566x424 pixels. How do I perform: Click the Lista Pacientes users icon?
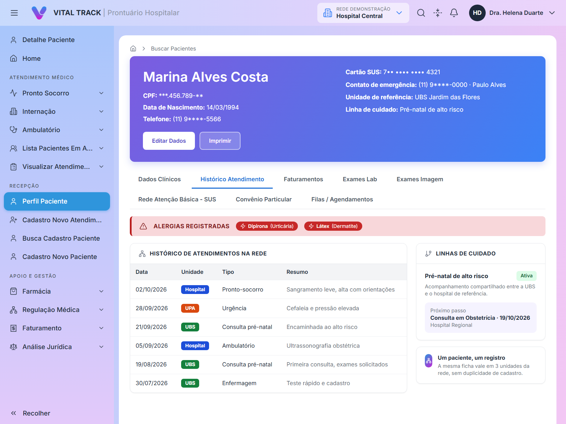(13, 148)
